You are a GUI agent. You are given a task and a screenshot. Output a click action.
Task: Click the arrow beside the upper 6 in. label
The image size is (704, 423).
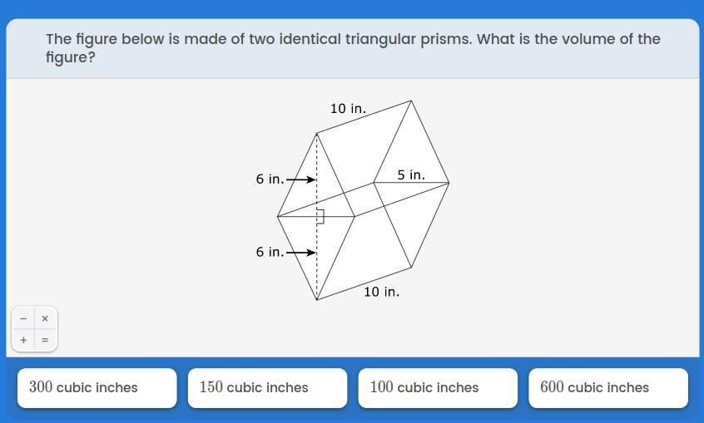(x=300, y=180)
